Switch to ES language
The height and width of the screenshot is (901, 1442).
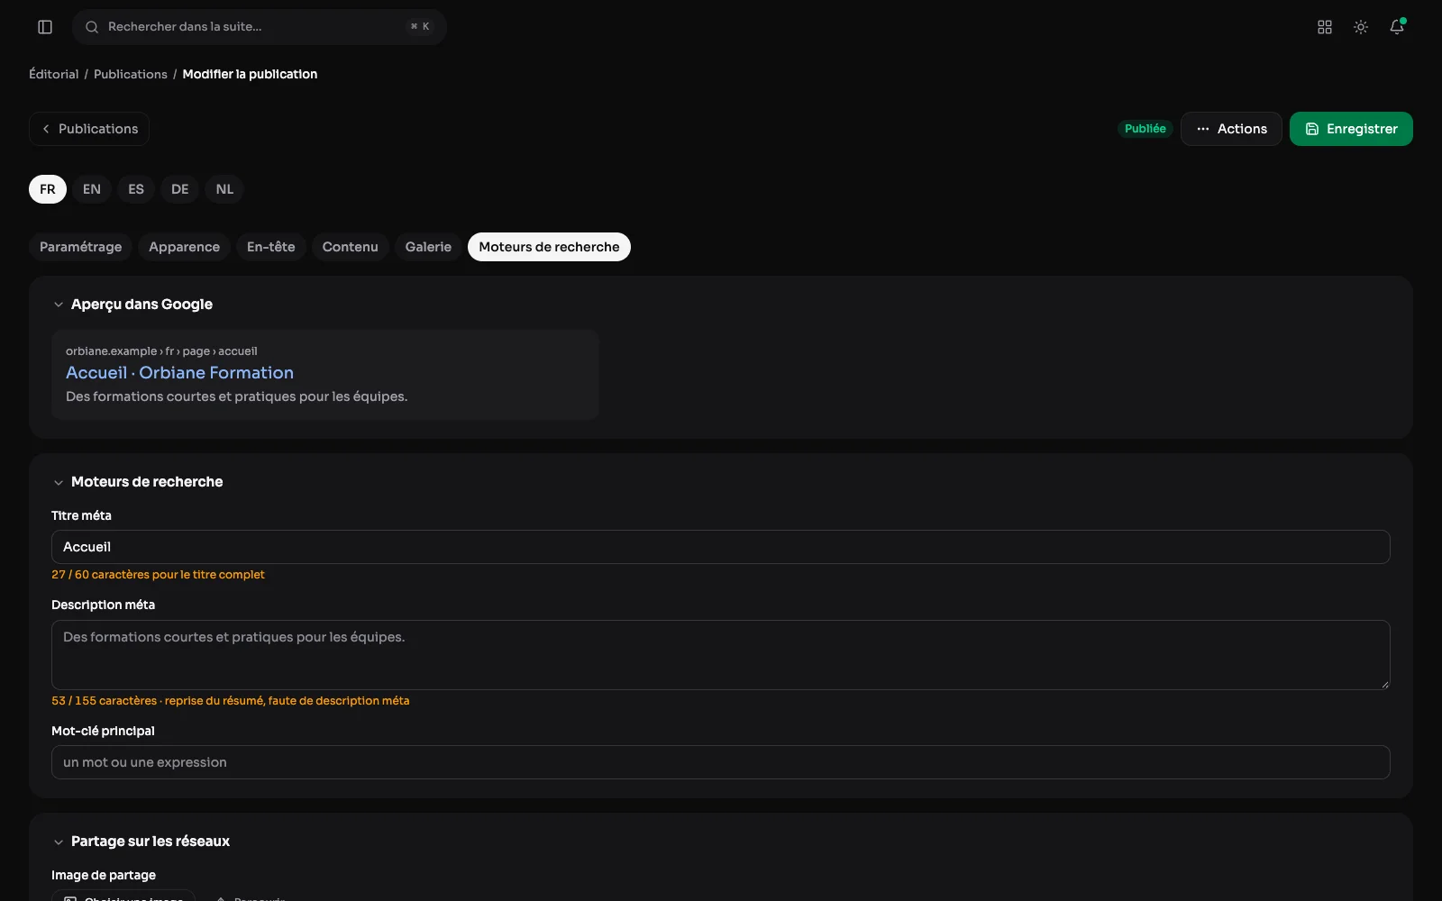click(136, 189)
